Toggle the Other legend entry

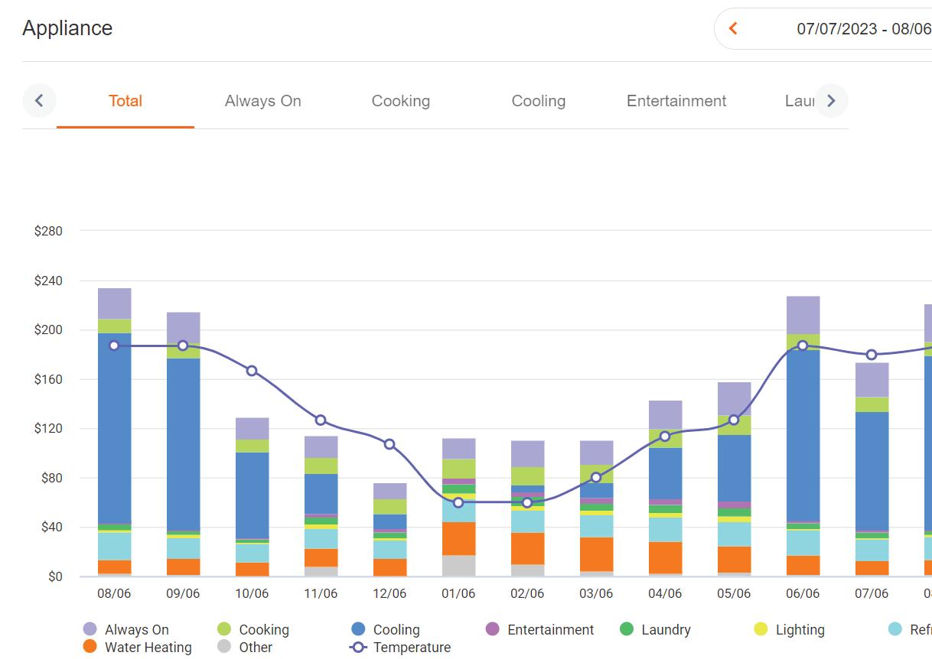[x=245, y=648]
